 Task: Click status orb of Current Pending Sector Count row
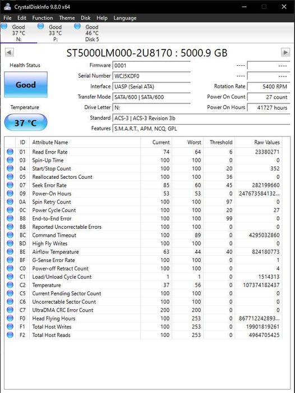(10, 293)
